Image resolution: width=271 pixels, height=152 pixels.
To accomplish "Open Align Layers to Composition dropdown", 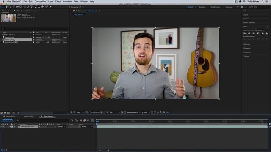I will [261, 30].
